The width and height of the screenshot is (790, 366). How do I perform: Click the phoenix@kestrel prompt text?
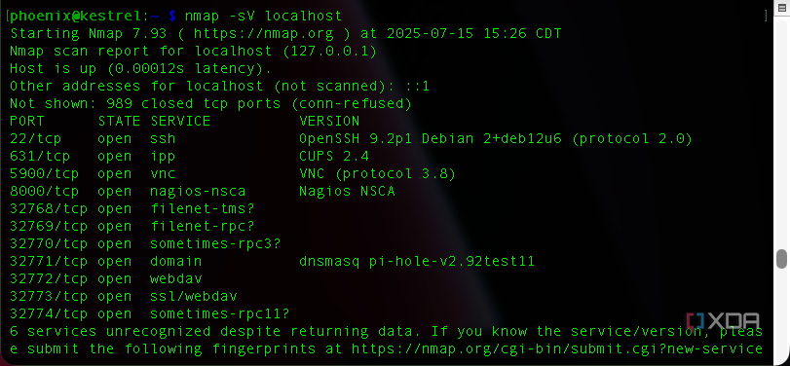coord(76,17)
